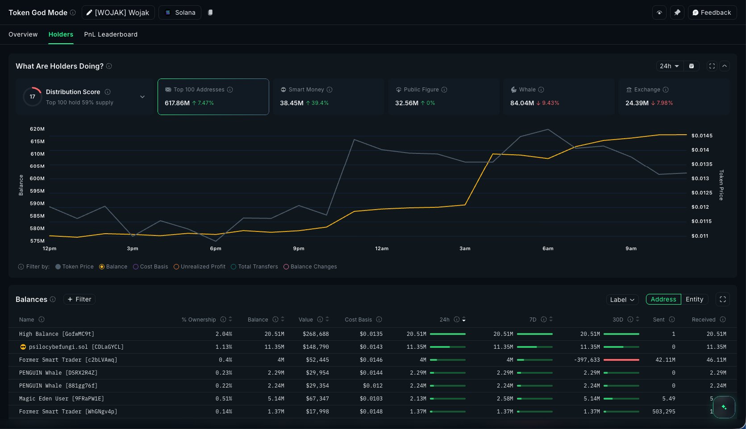
Task: Open the Label dropdown in Balances
Action: tap(622, 300)
